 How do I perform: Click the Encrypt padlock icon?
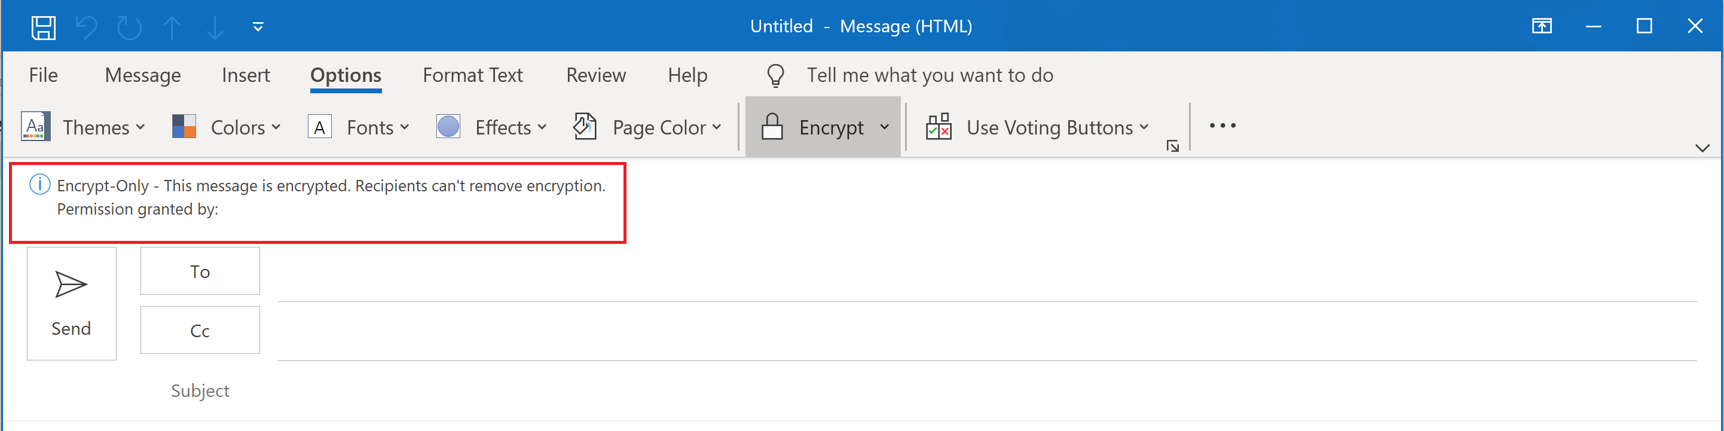click(x=772, y=127)
